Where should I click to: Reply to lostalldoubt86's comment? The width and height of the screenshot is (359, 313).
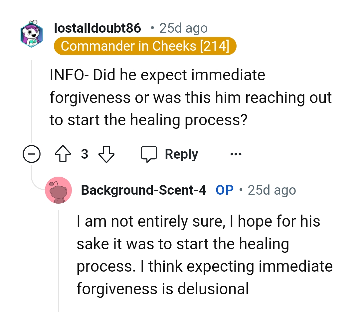point(181,154)
